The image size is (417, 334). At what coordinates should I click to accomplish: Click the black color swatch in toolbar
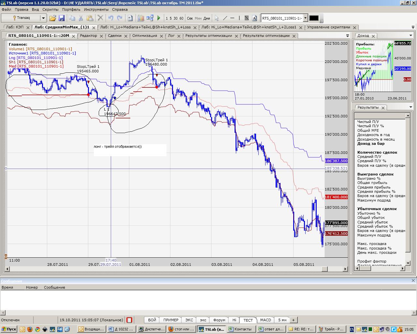coord(314,18)
